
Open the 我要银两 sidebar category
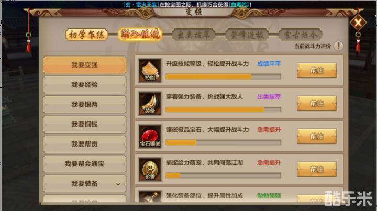point(85,105)
